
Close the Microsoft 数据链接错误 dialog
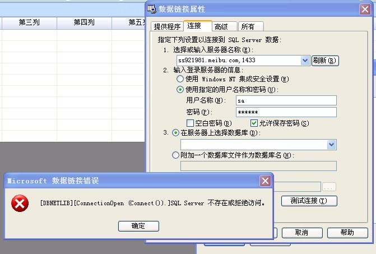click(x=265, y=181)
